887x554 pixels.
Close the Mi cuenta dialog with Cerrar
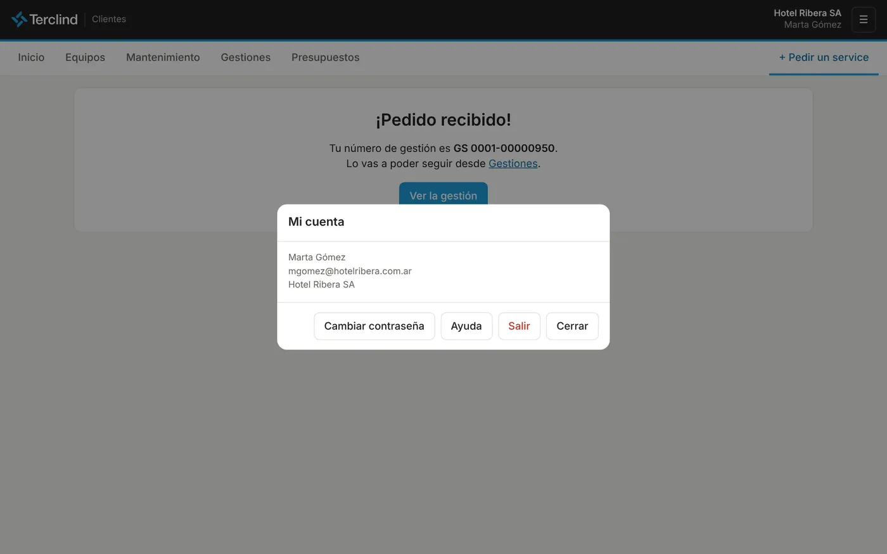[x=572, y=326]
